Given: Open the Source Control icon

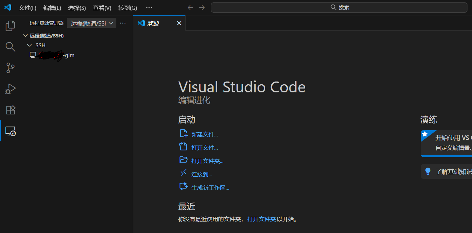Looking at the screenshot, I should (10, 68).
